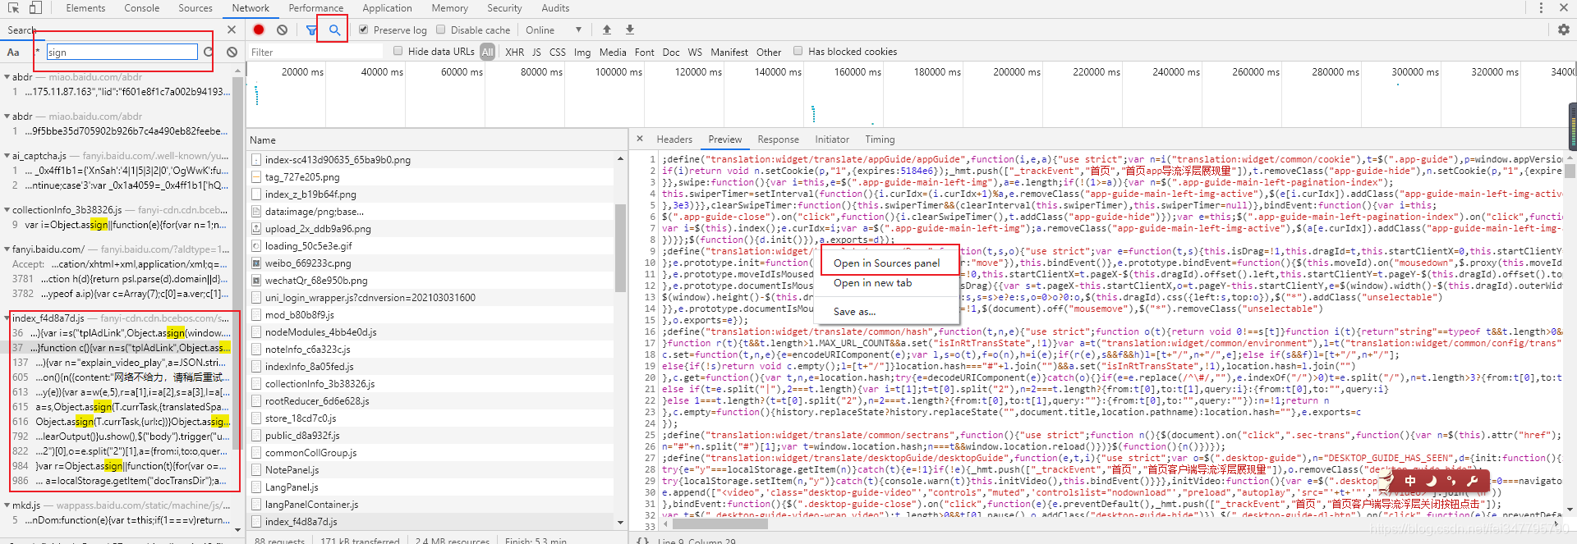The width and height of the screenshot is (1577, 544).
Task: Choose Open in Sources panel menu entry
Action: [886, 263]
